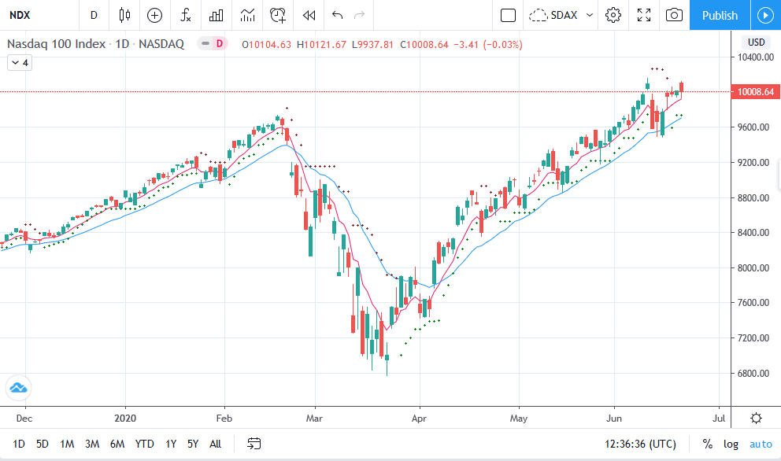
Task: Expand the collapsed indicators legend showing 4
Action: (20, 63)
